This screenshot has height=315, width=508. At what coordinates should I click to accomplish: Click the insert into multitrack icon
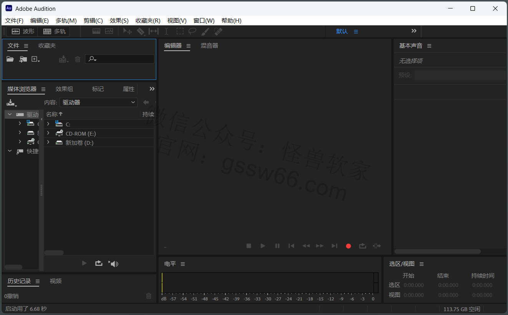pos(63,59)
